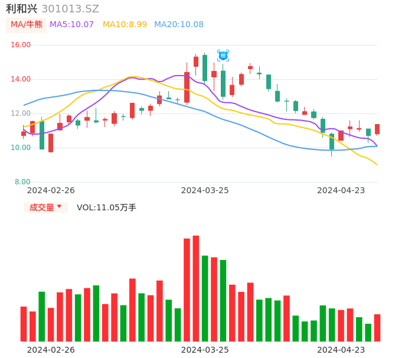Click the MA20 legend label

click(178, 25)
